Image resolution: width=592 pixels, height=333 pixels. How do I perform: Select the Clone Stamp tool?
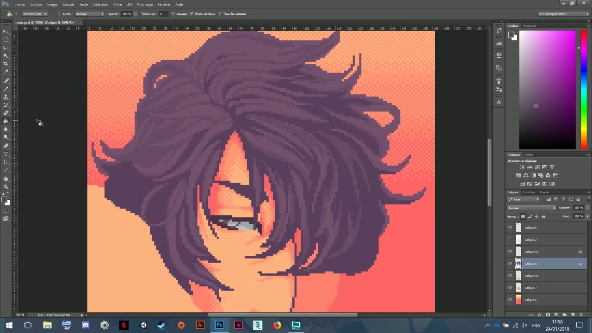click(6, 97)
